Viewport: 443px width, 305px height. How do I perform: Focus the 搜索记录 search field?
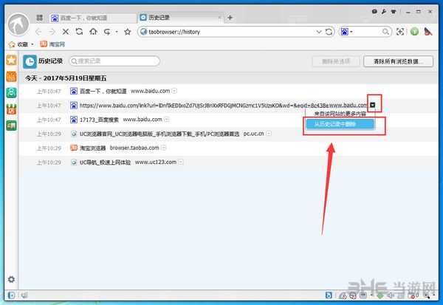coord(114,61)
